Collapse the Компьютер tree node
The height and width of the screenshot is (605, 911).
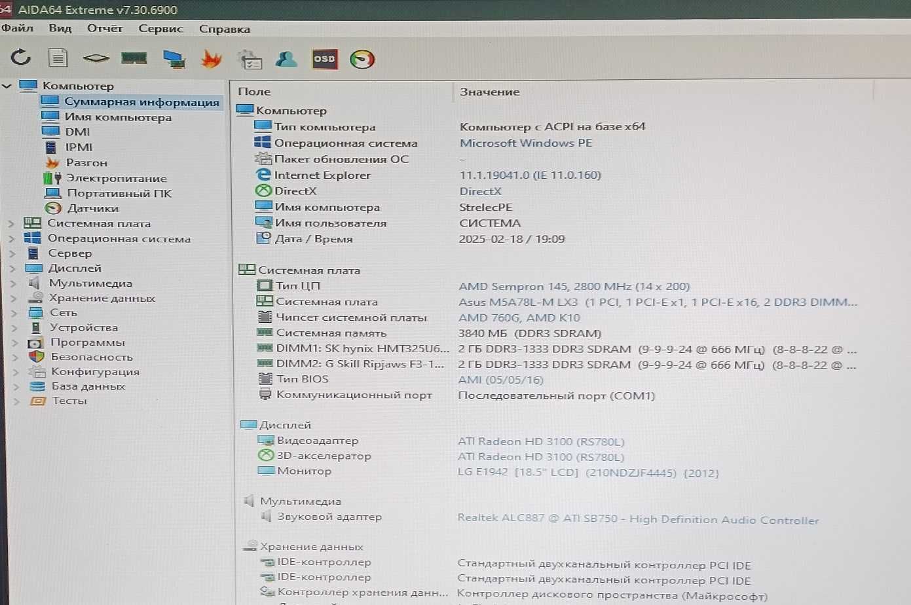[7, 86]
